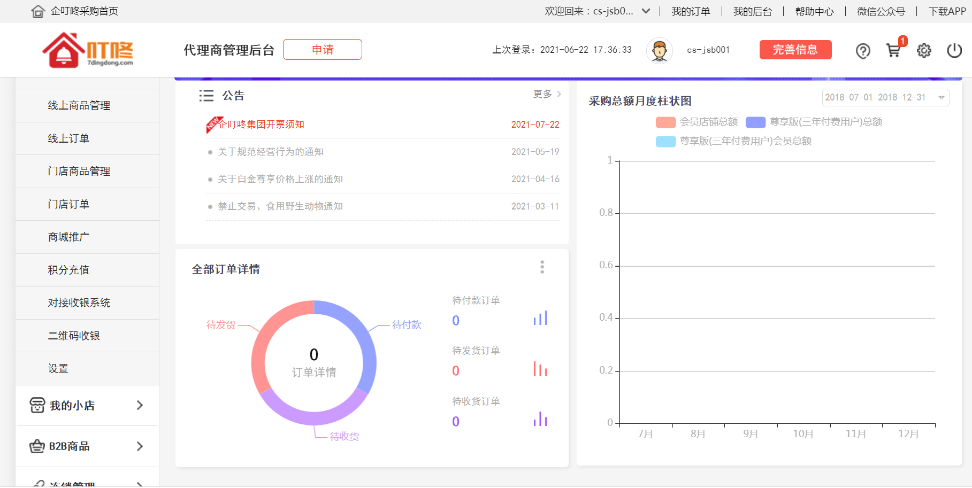Open 门店商品管理 in the sidebar
This screenshot has height=488, width=972.
click(87, 172)
